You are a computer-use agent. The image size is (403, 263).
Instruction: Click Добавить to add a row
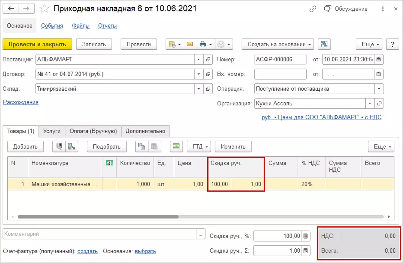tap(25, 146)
